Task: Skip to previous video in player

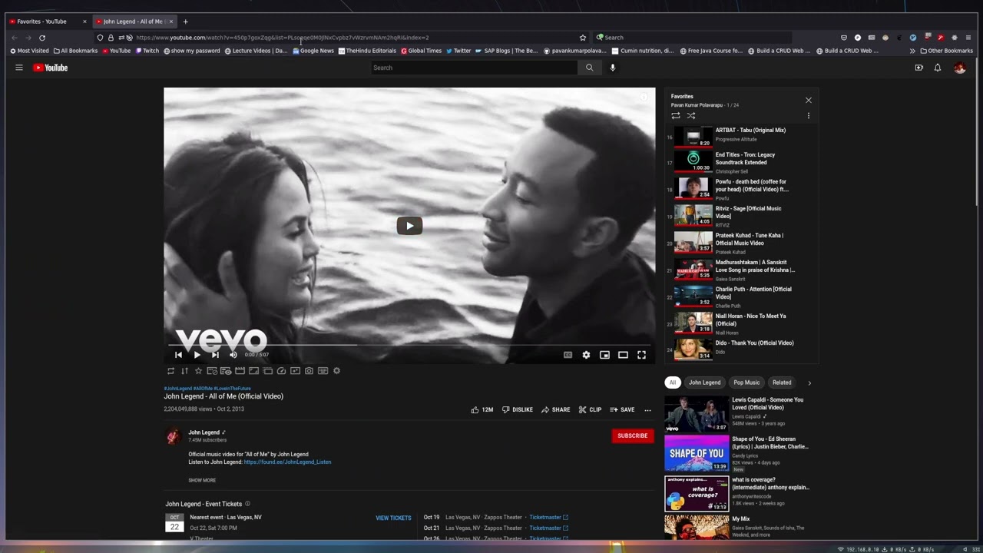Action: tap(178, 355)
